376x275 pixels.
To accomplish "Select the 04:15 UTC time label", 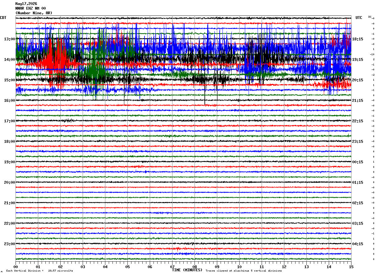I will coord(357,244).
